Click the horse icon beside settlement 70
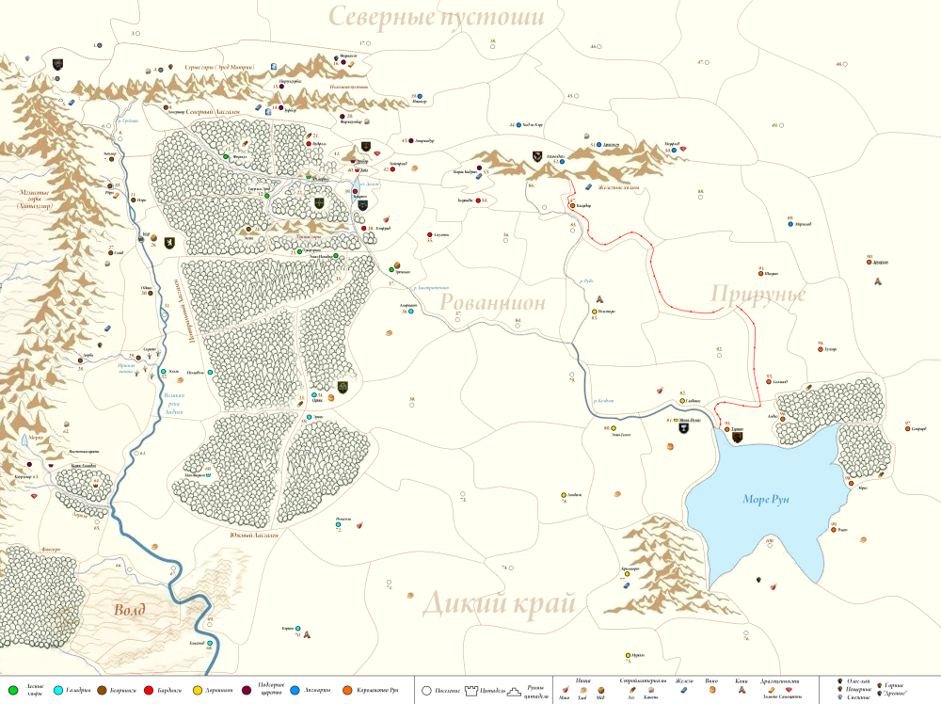This screenshot has height=704, width=941. coord(307,633)
